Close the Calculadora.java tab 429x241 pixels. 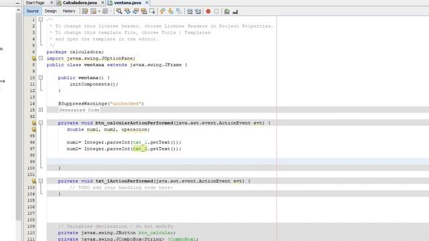tap(103, 3)
